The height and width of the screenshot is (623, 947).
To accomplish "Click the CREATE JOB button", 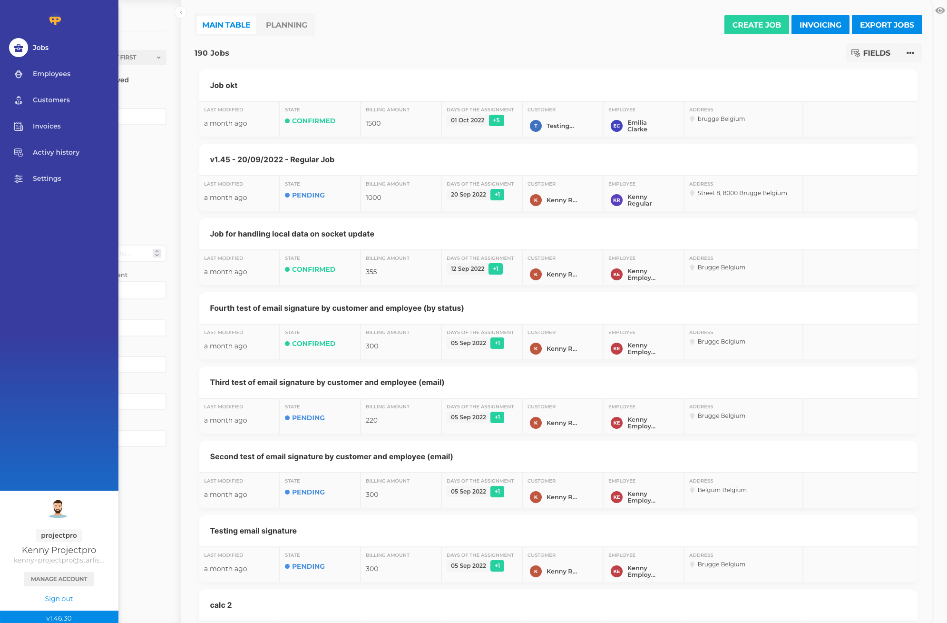I will [756, 25].
